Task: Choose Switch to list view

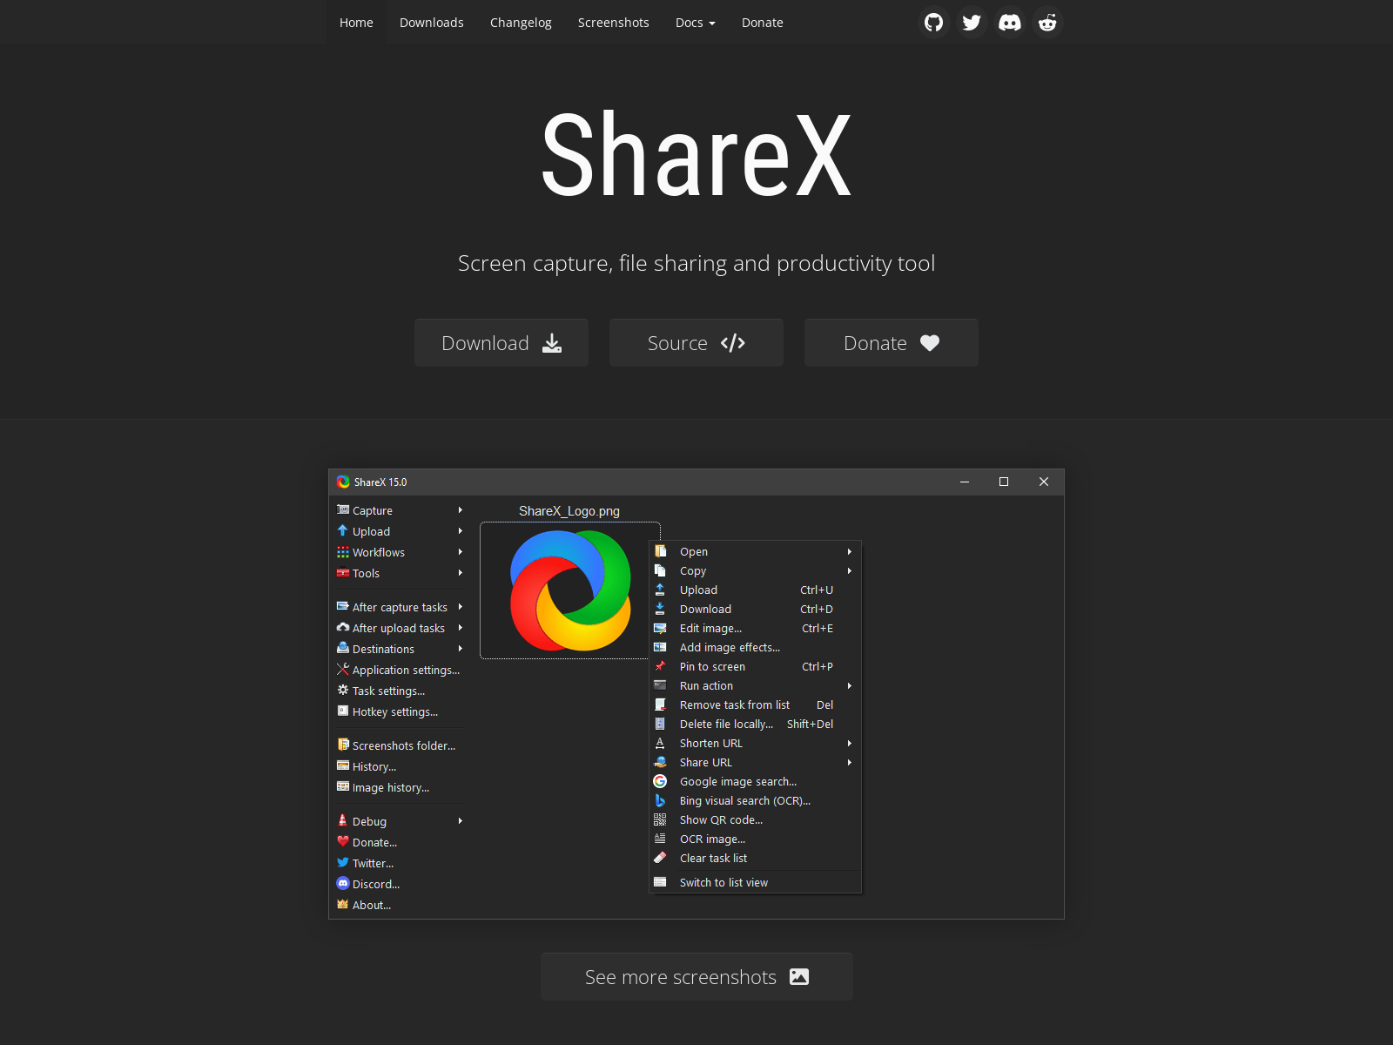Action: click(755, 883)
